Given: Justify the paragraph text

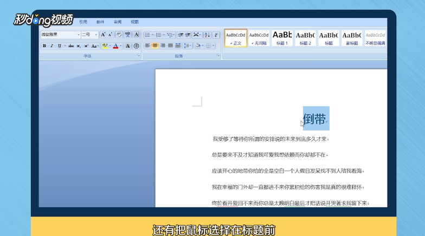Looking at the screenshot, I should [170, 45].
